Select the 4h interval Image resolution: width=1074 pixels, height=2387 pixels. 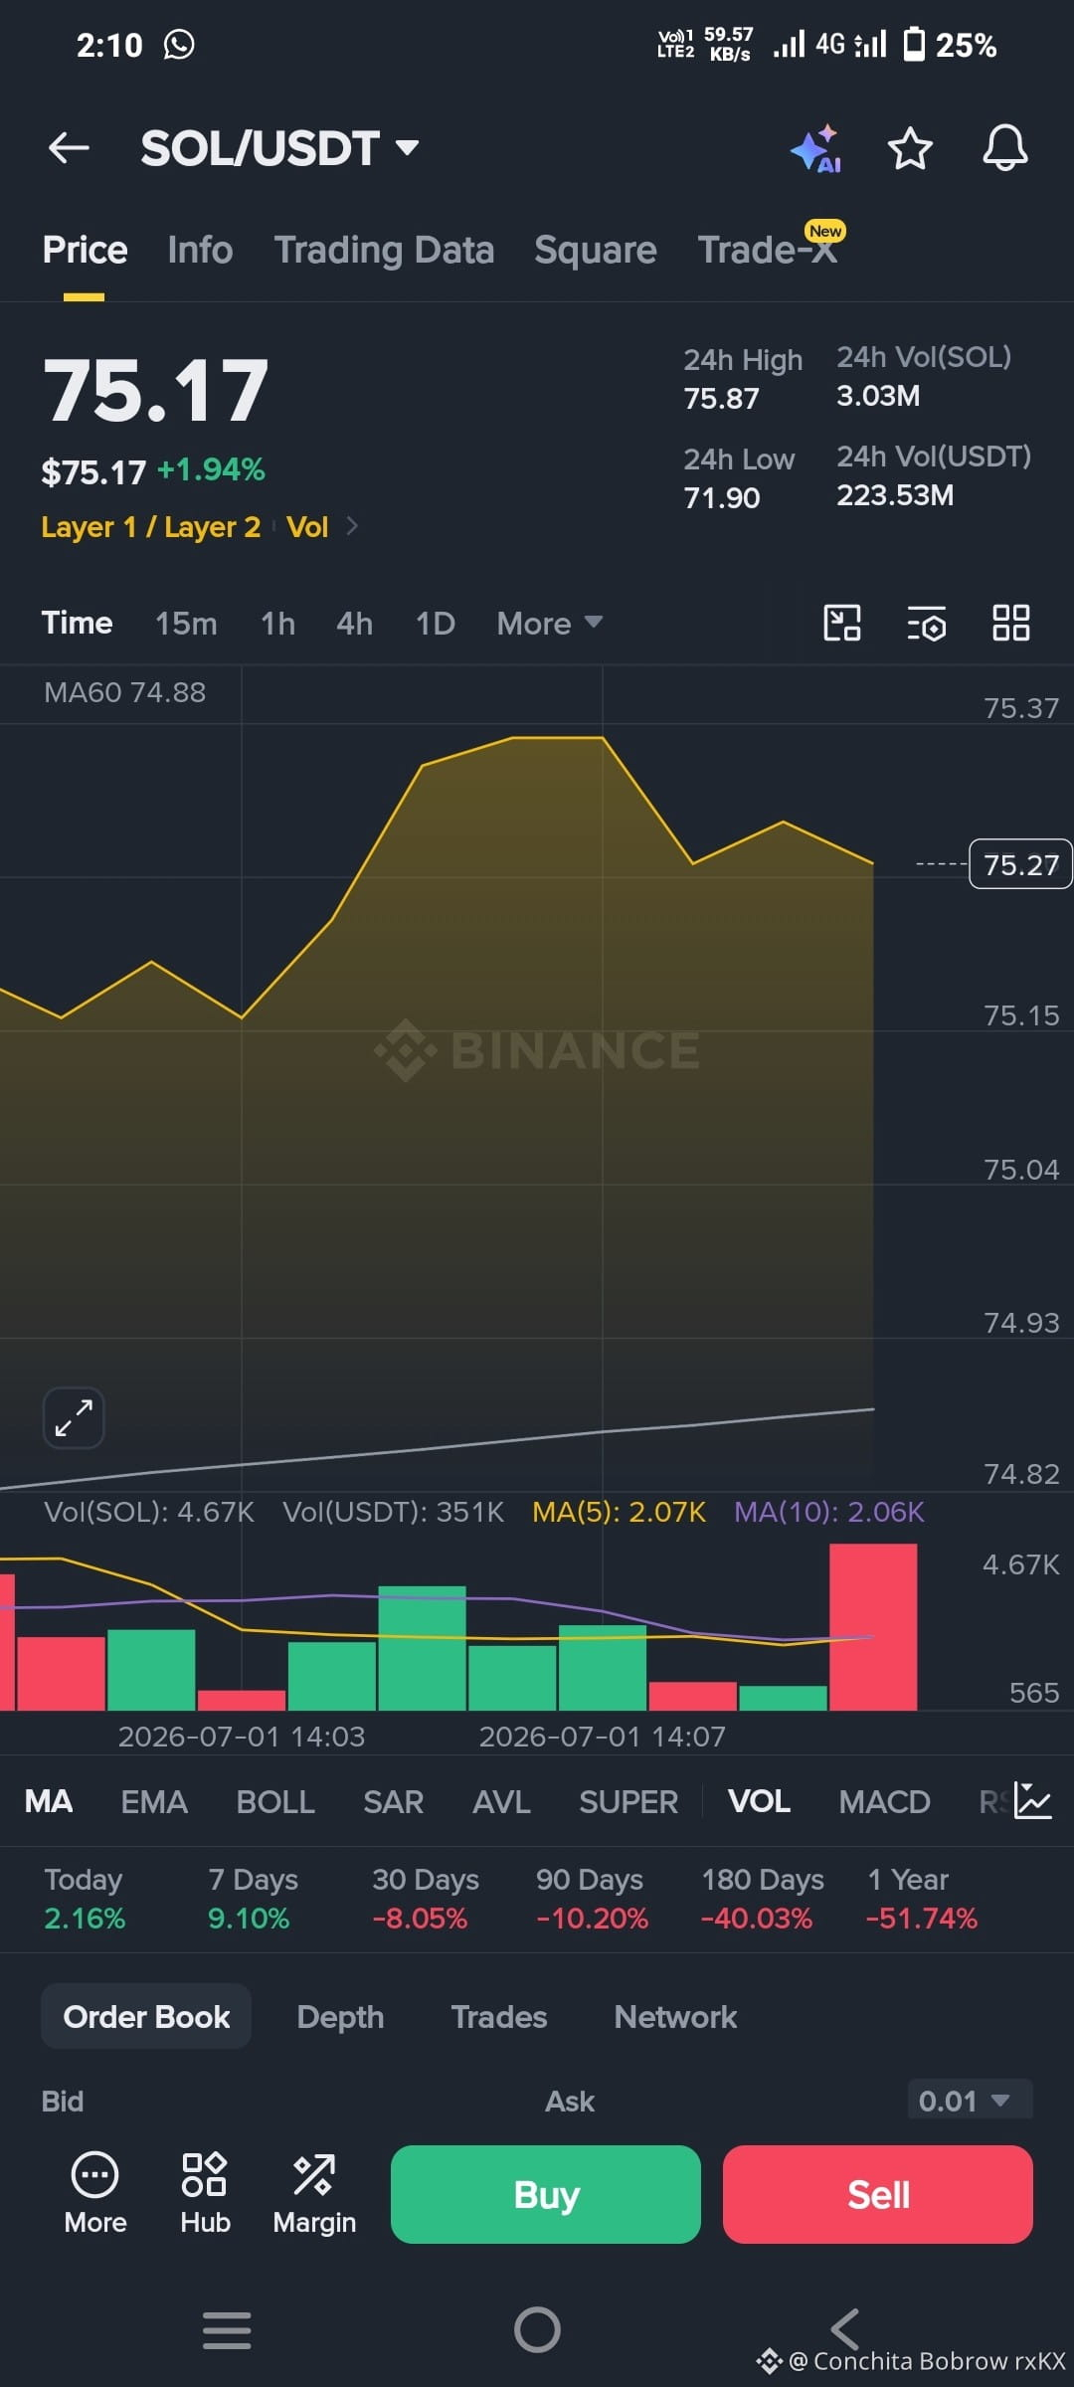coord(354,624)
